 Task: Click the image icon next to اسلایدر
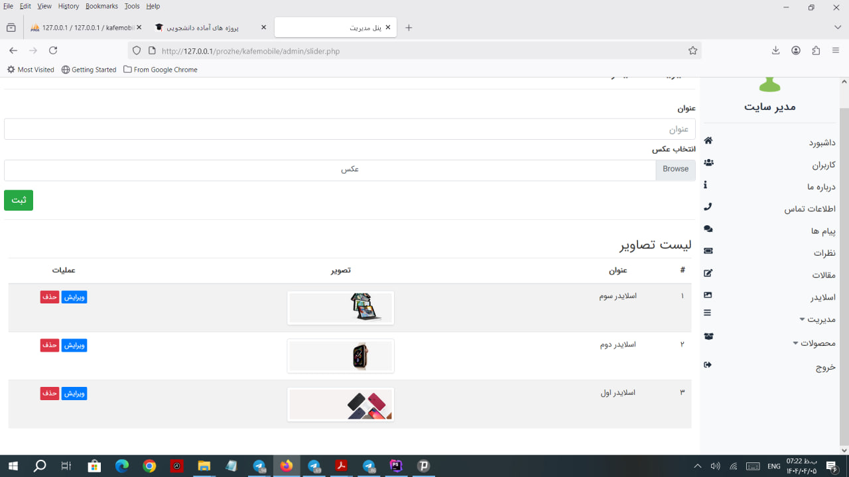(708, 295)
